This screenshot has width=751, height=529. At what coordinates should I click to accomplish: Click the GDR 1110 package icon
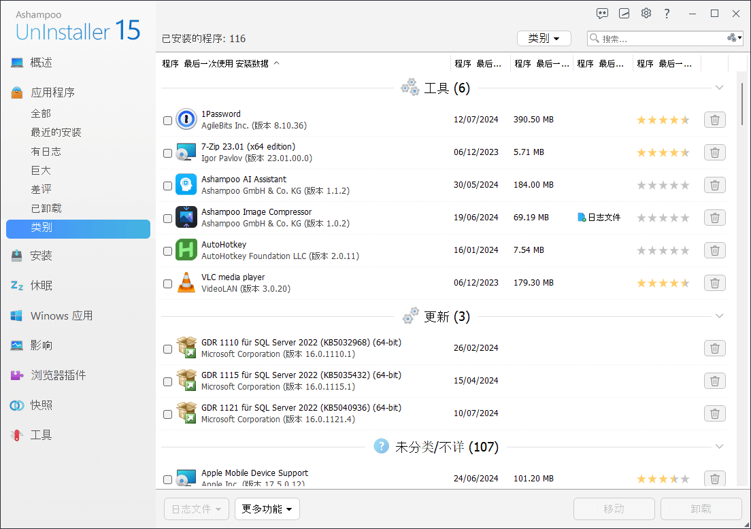(186, 347)
